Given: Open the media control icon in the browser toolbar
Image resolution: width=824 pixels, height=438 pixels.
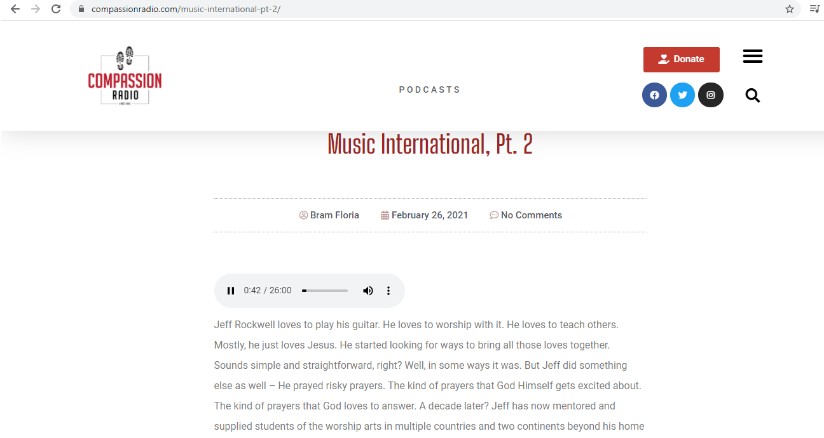Looking at the screenshot, I should point(814,9).
